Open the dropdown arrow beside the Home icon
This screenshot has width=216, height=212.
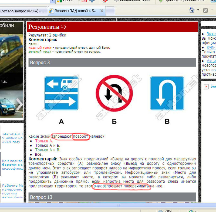198,10
